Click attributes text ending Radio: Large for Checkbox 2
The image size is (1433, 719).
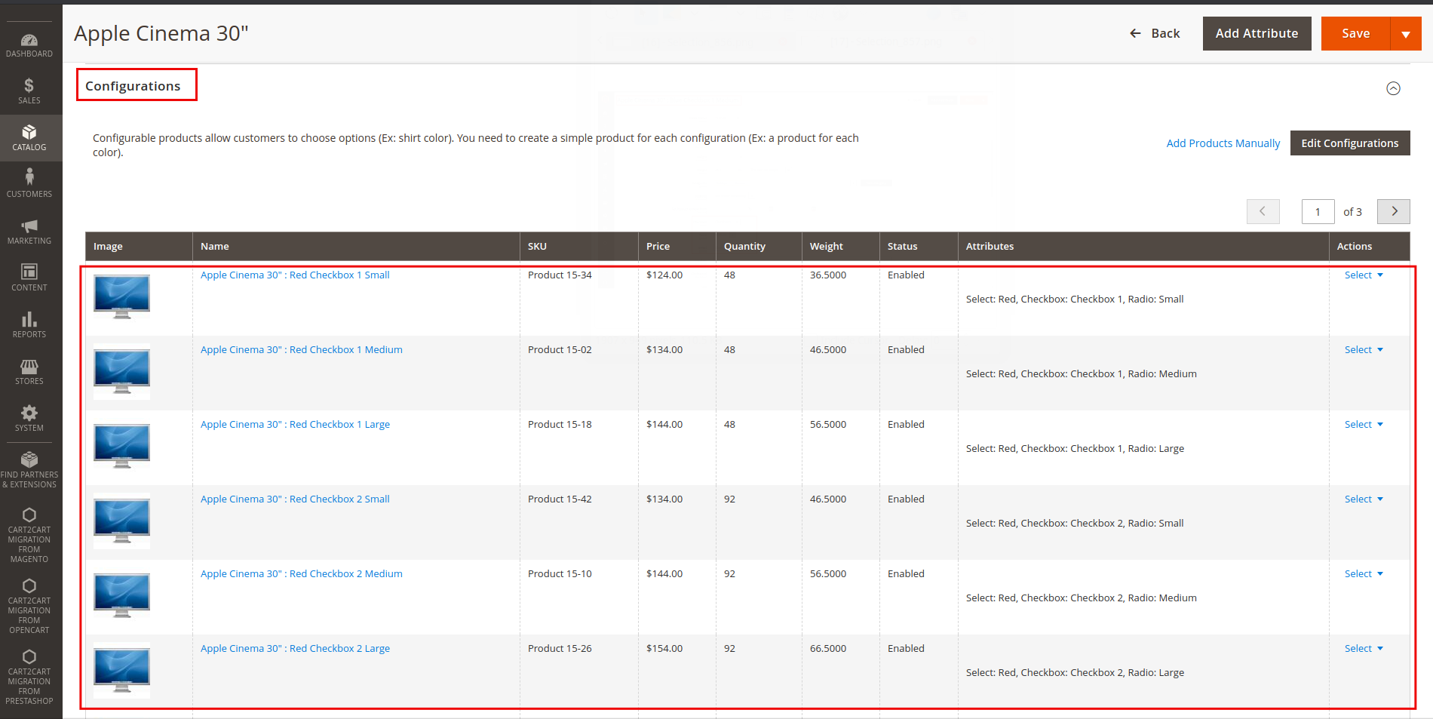pos(1075,673)
